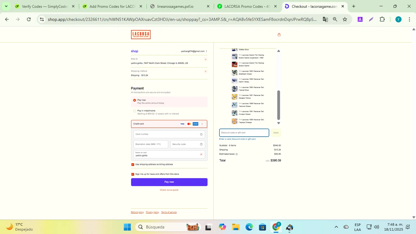
Task: Click the Mastercard icon
Action: (189, 124)
